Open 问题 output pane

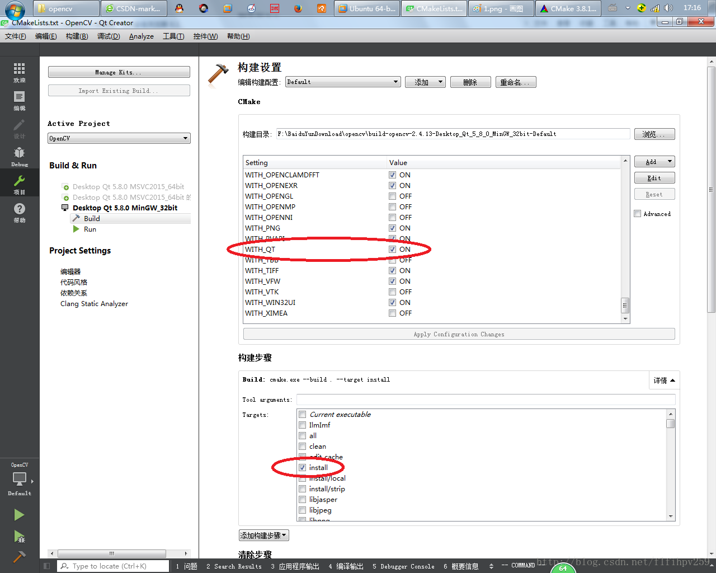187,566
